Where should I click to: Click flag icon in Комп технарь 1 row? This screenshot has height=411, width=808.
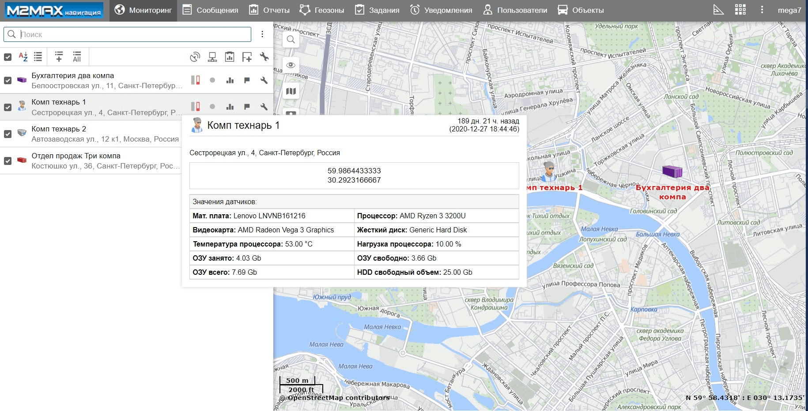coord(247,107)
